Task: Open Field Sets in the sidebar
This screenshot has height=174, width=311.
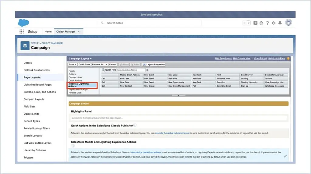Action: (x=29, y=107)
